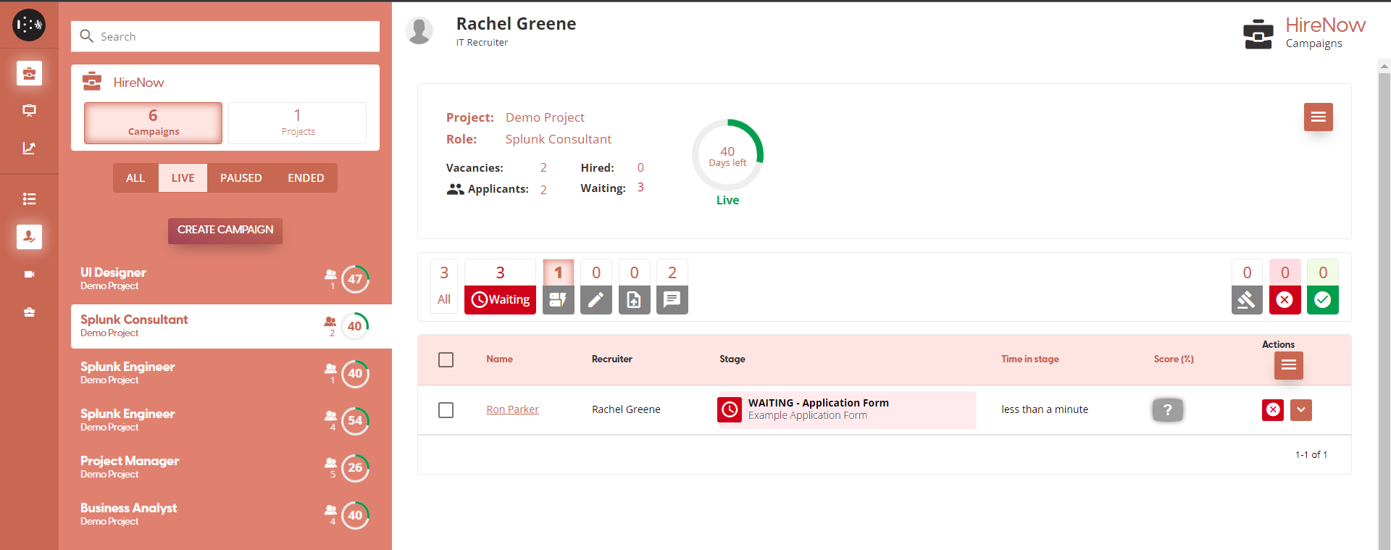The height and width of the screenshot is (550, 1391).
Task: Filter by the document upload stage icon
Action: [634, 299]
